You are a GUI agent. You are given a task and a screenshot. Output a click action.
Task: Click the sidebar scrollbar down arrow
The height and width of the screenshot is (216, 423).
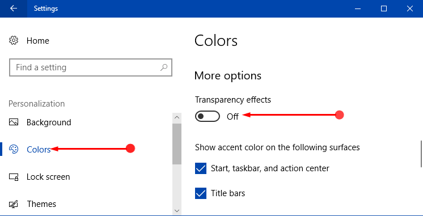pyautogui.click(x=177, y=210)
